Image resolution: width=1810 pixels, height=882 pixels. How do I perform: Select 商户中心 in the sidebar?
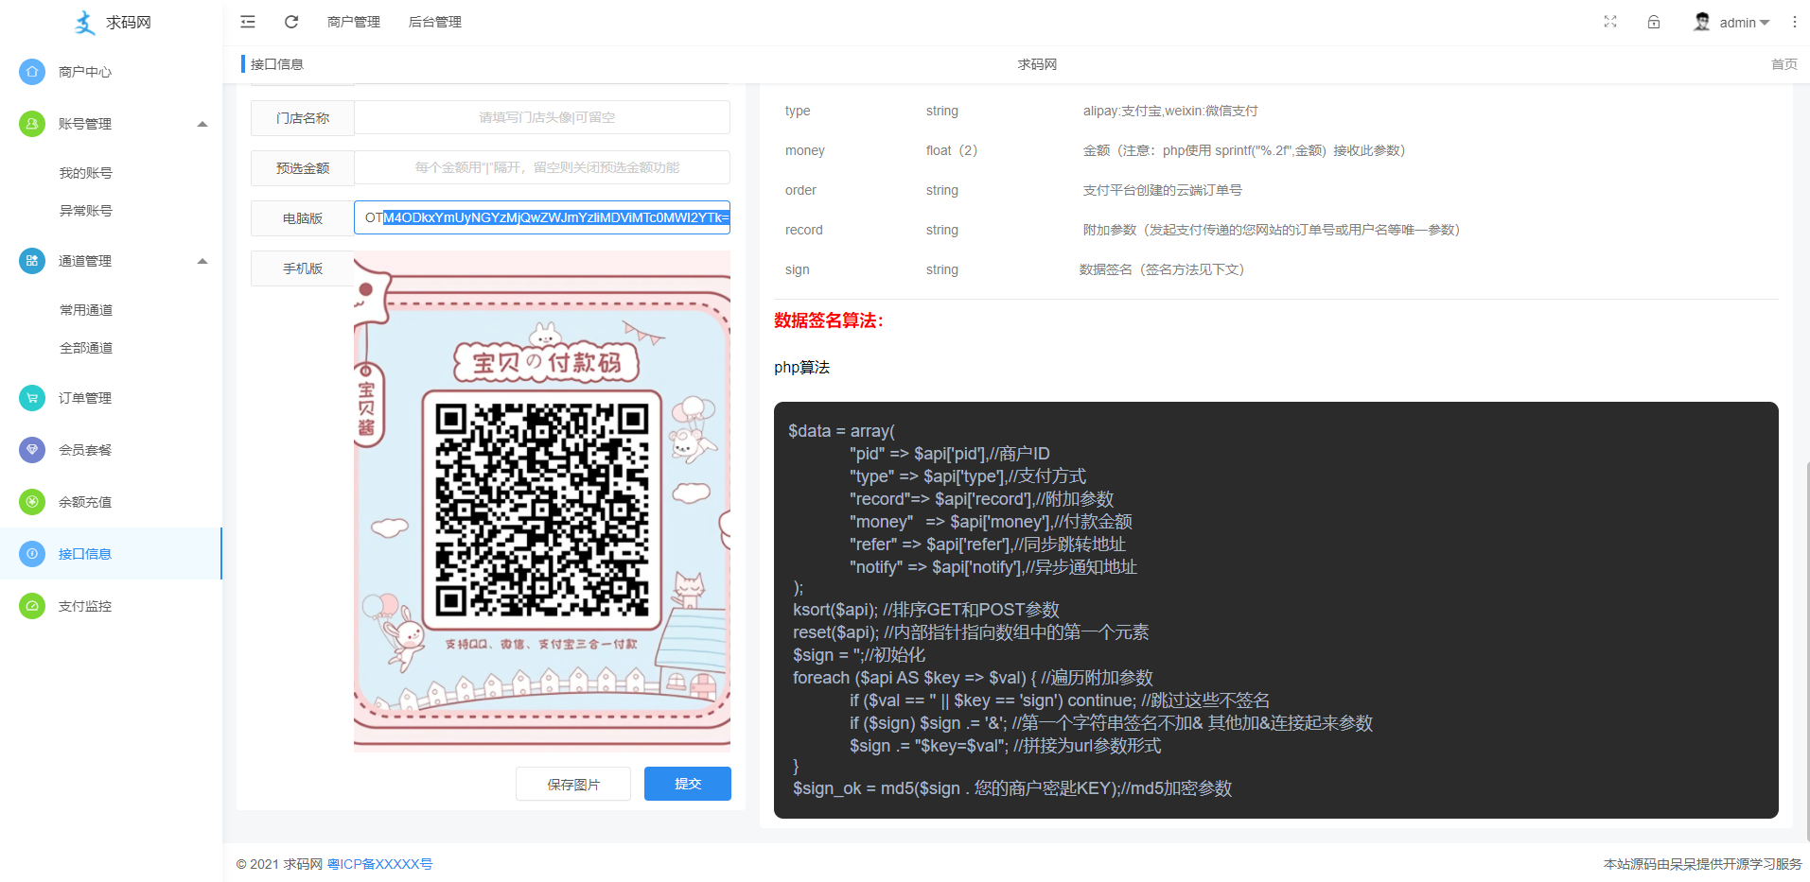tap(85, 72)
